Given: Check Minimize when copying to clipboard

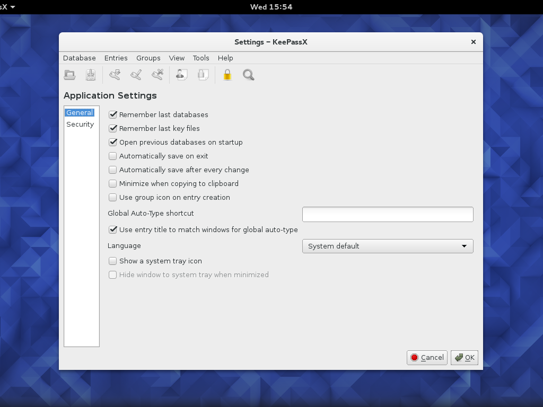Looking at the screenshot, I should [112, 184].
